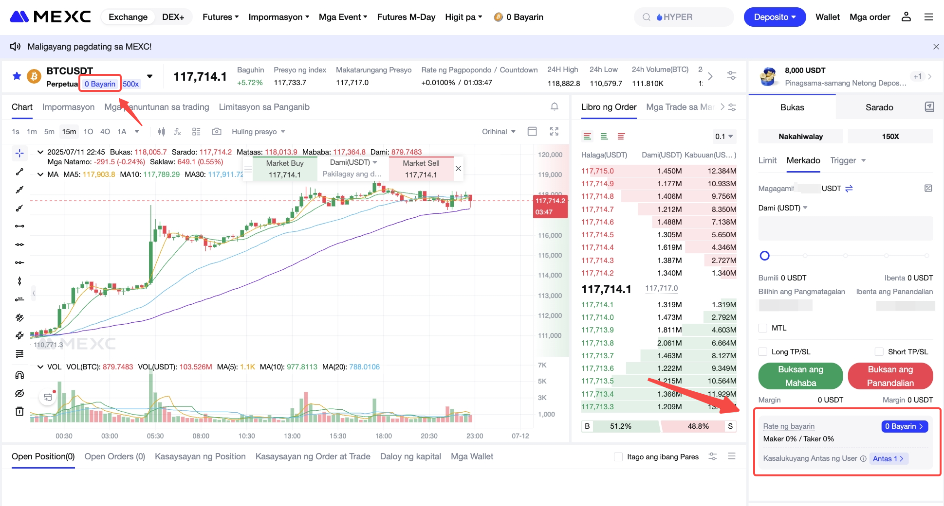Click the star favorite icon beside BTCUSDT
The image size is (944, 506).
[17, 76]
